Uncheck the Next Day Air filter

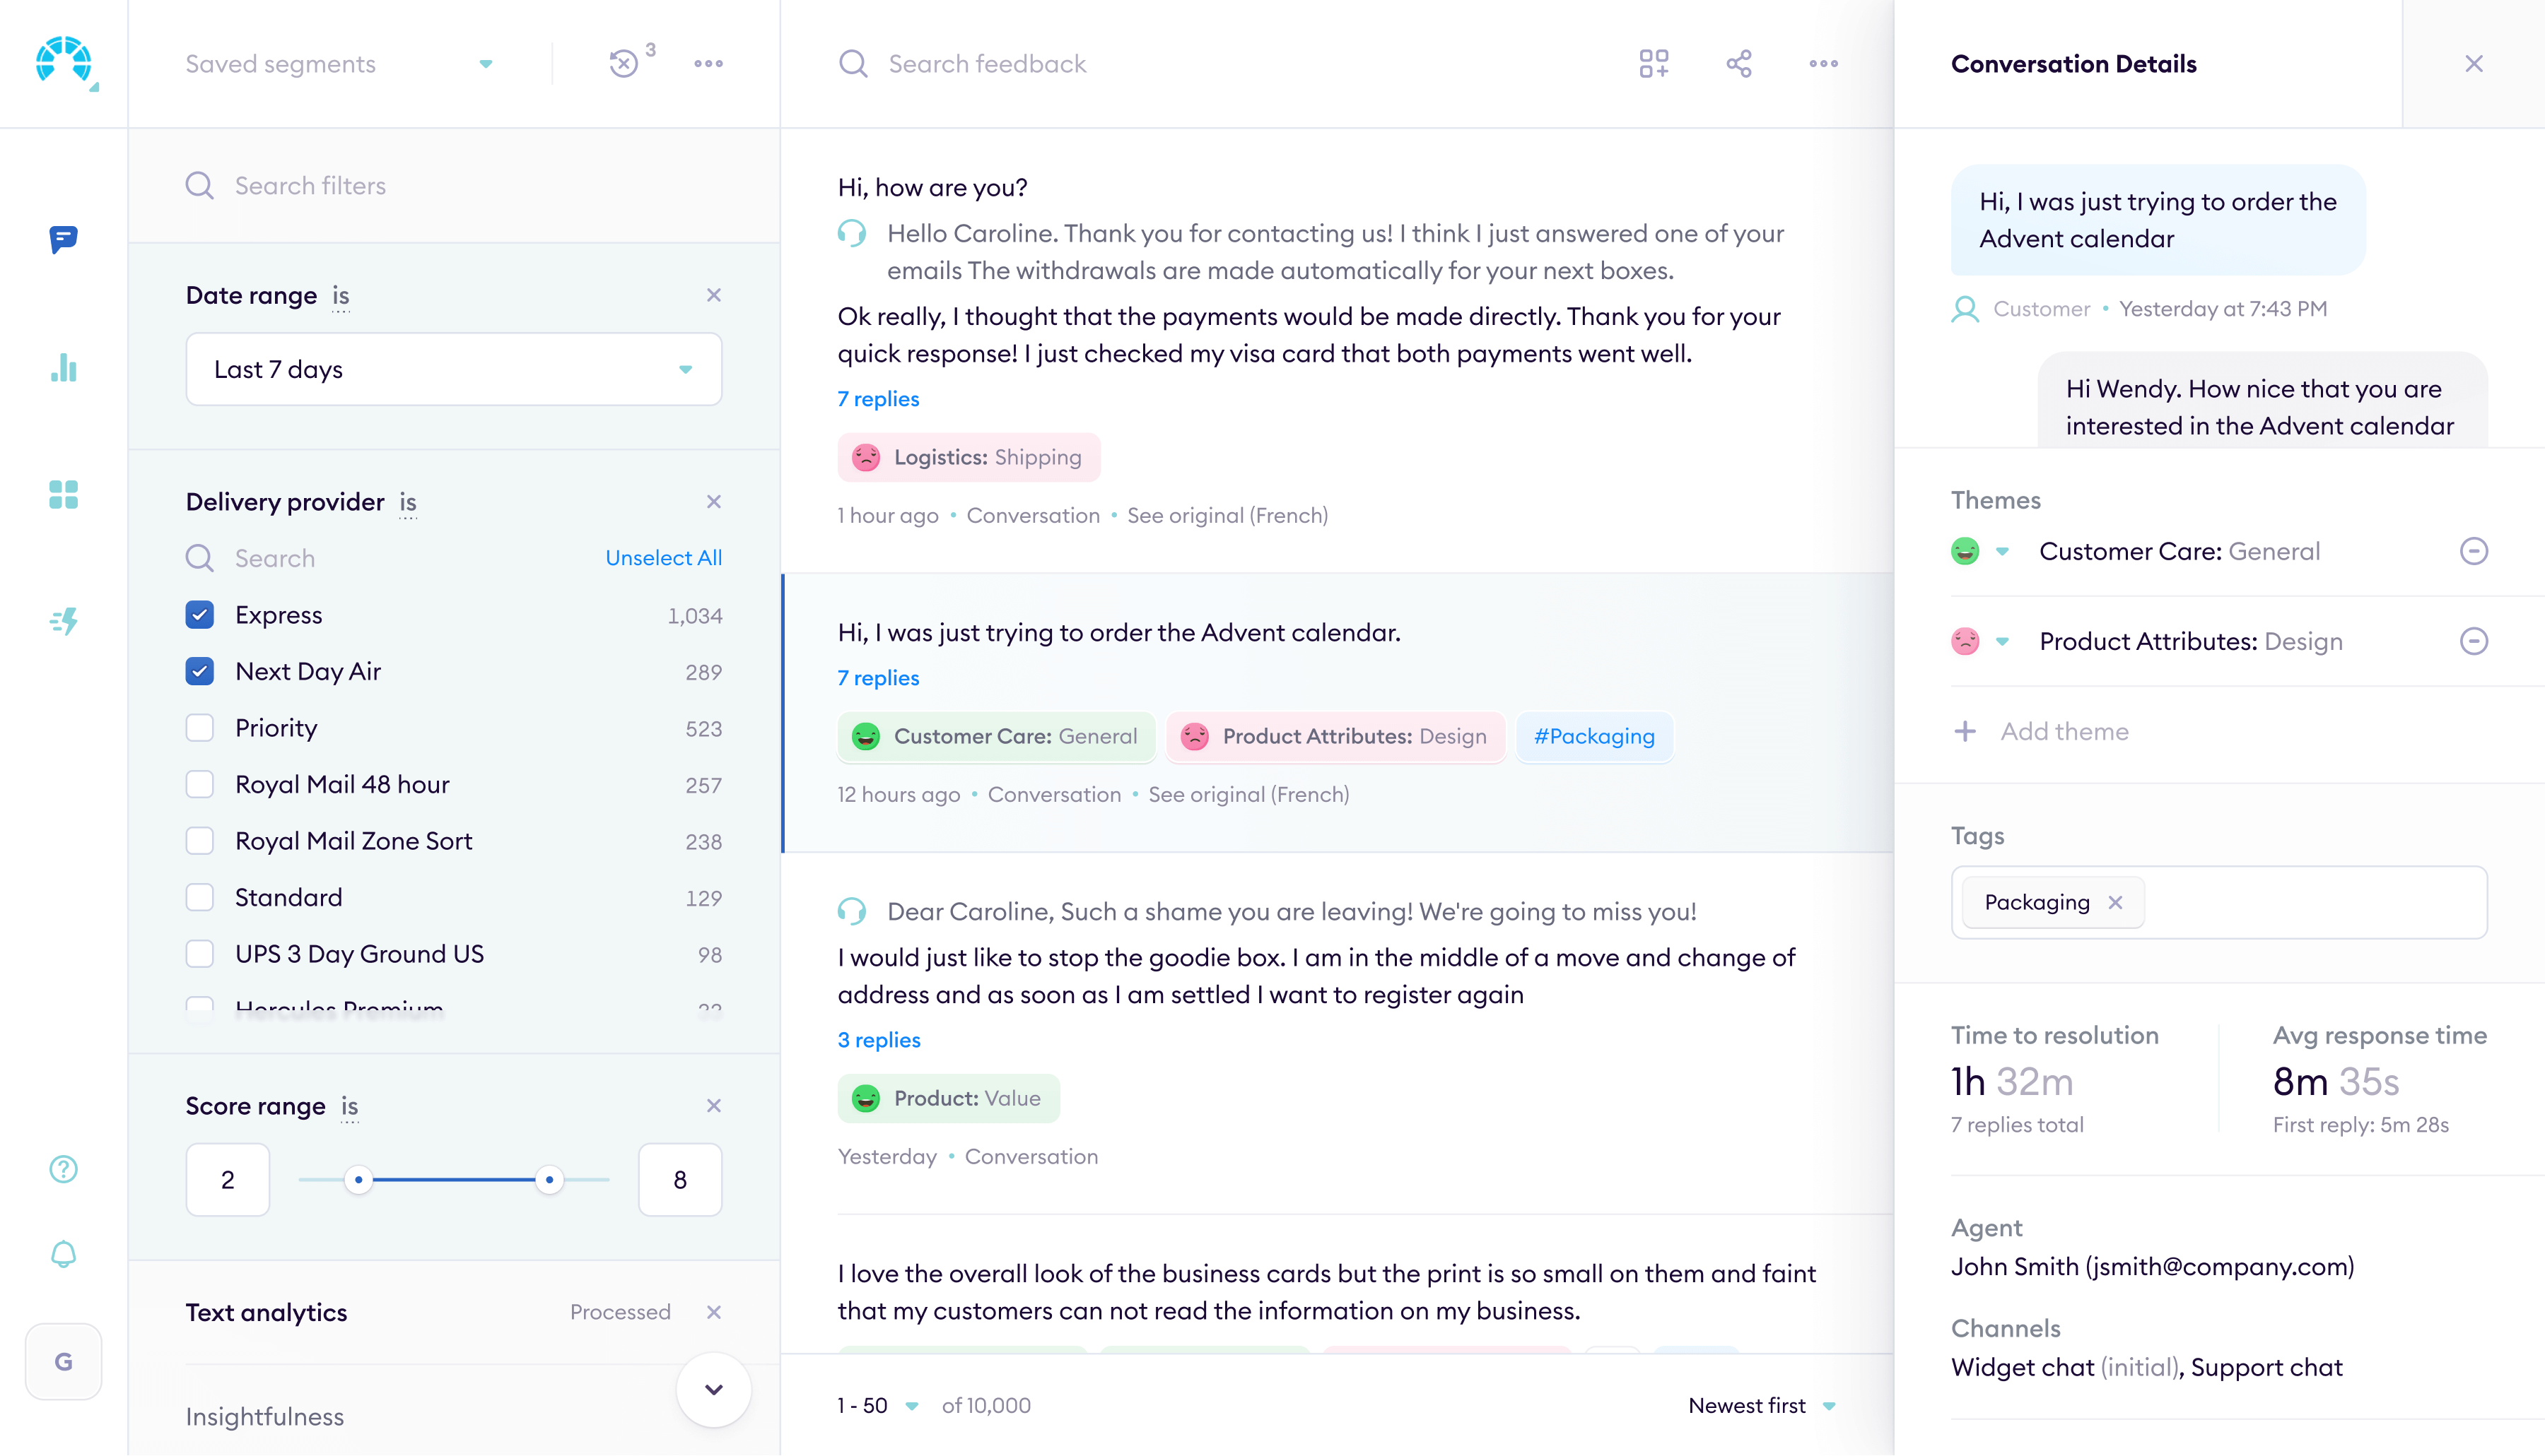coord(200,671)
